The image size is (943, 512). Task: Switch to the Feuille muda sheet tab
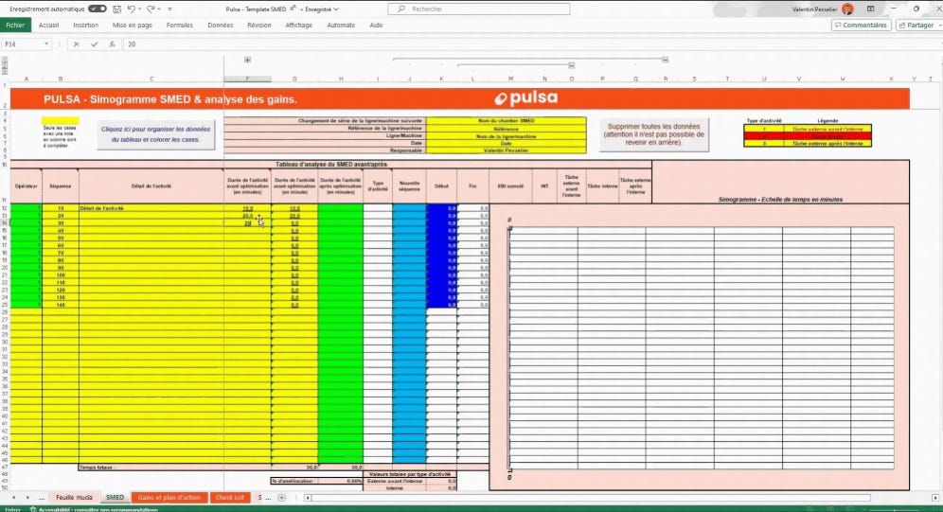[x=75, y=498]
